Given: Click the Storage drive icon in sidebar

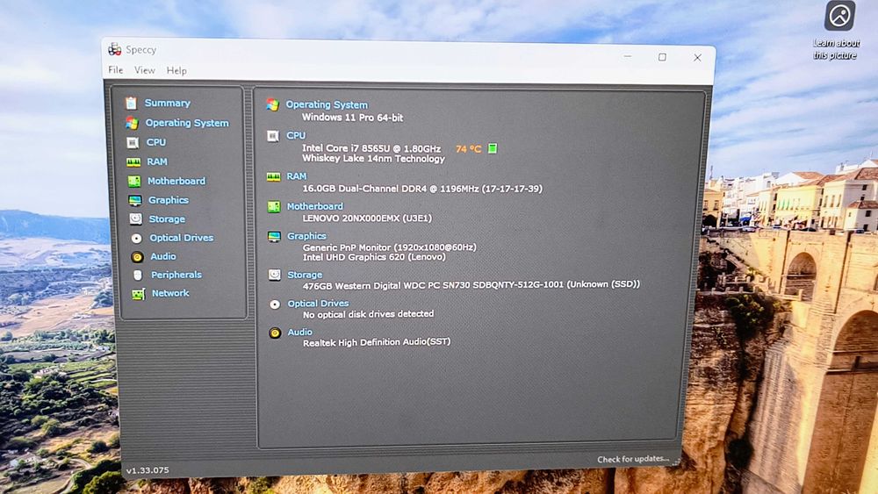Looking at the screenshot, I should pyautogui.click(x=135, y=218).
